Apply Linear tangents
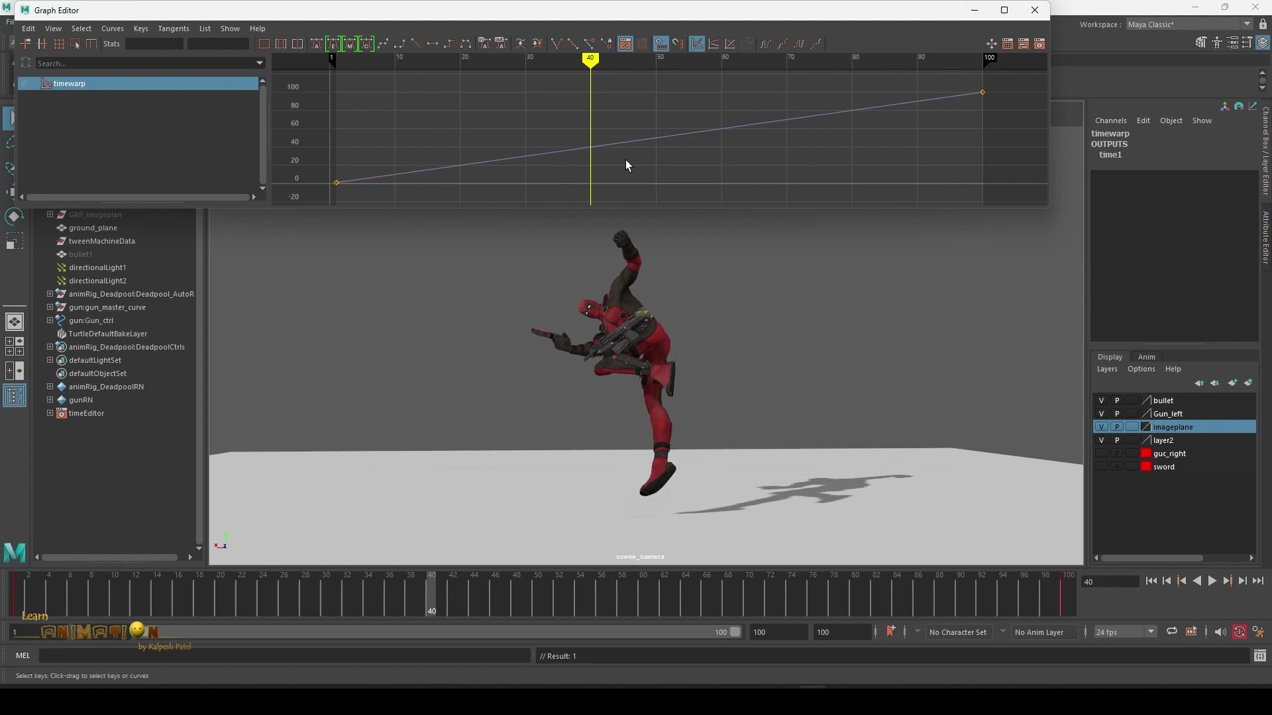Image resolution: width=1272 pixels, height=715 pixels. point(416,44)
